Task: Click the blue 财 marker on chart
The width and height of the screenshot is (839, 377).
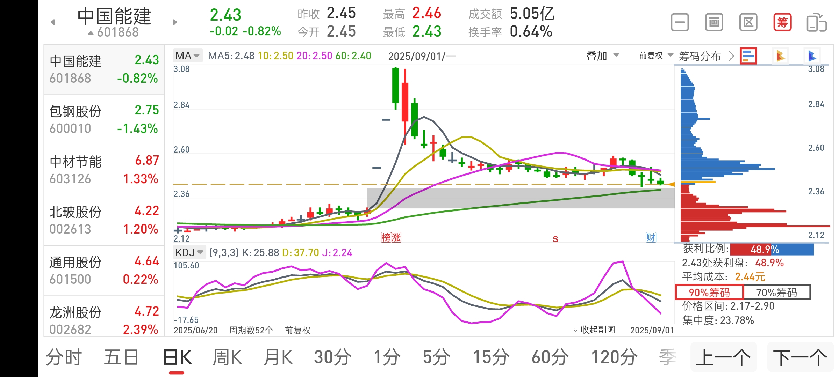Action: pos(651,238)
